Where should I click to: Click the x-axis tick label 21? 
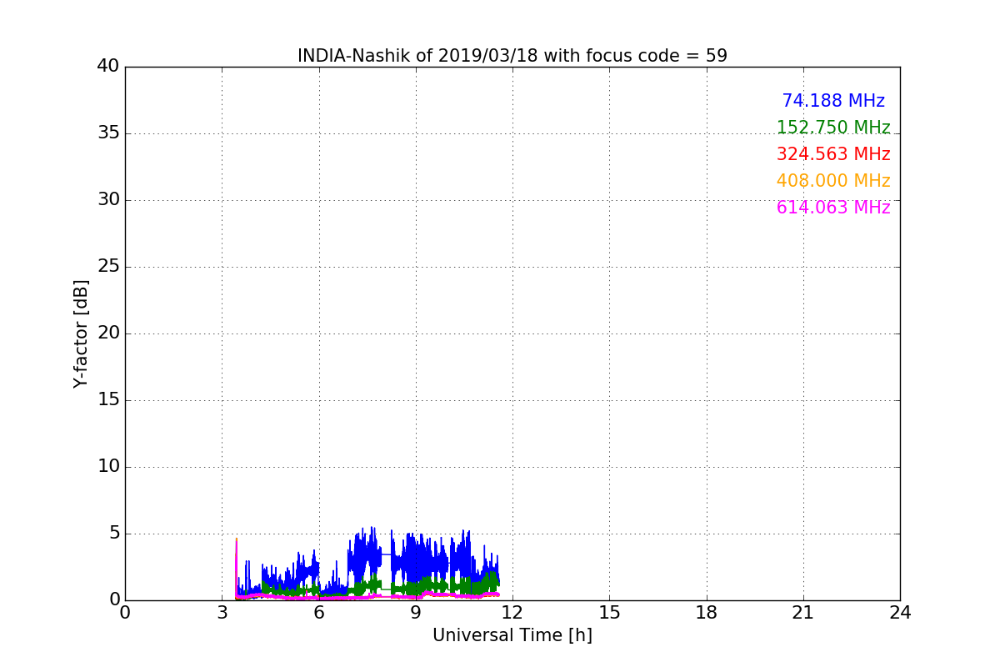[x=803, y=613]
